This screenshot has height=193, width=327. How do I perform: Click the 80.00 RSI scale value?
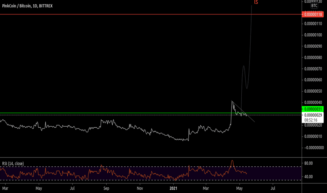coord(308,163)
